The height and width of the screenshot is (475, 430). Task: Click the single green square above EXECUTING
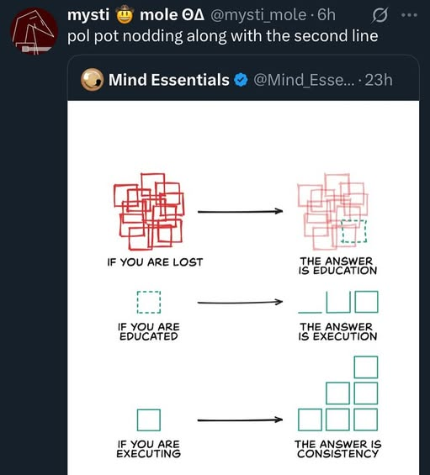click(x=149, y=420)
